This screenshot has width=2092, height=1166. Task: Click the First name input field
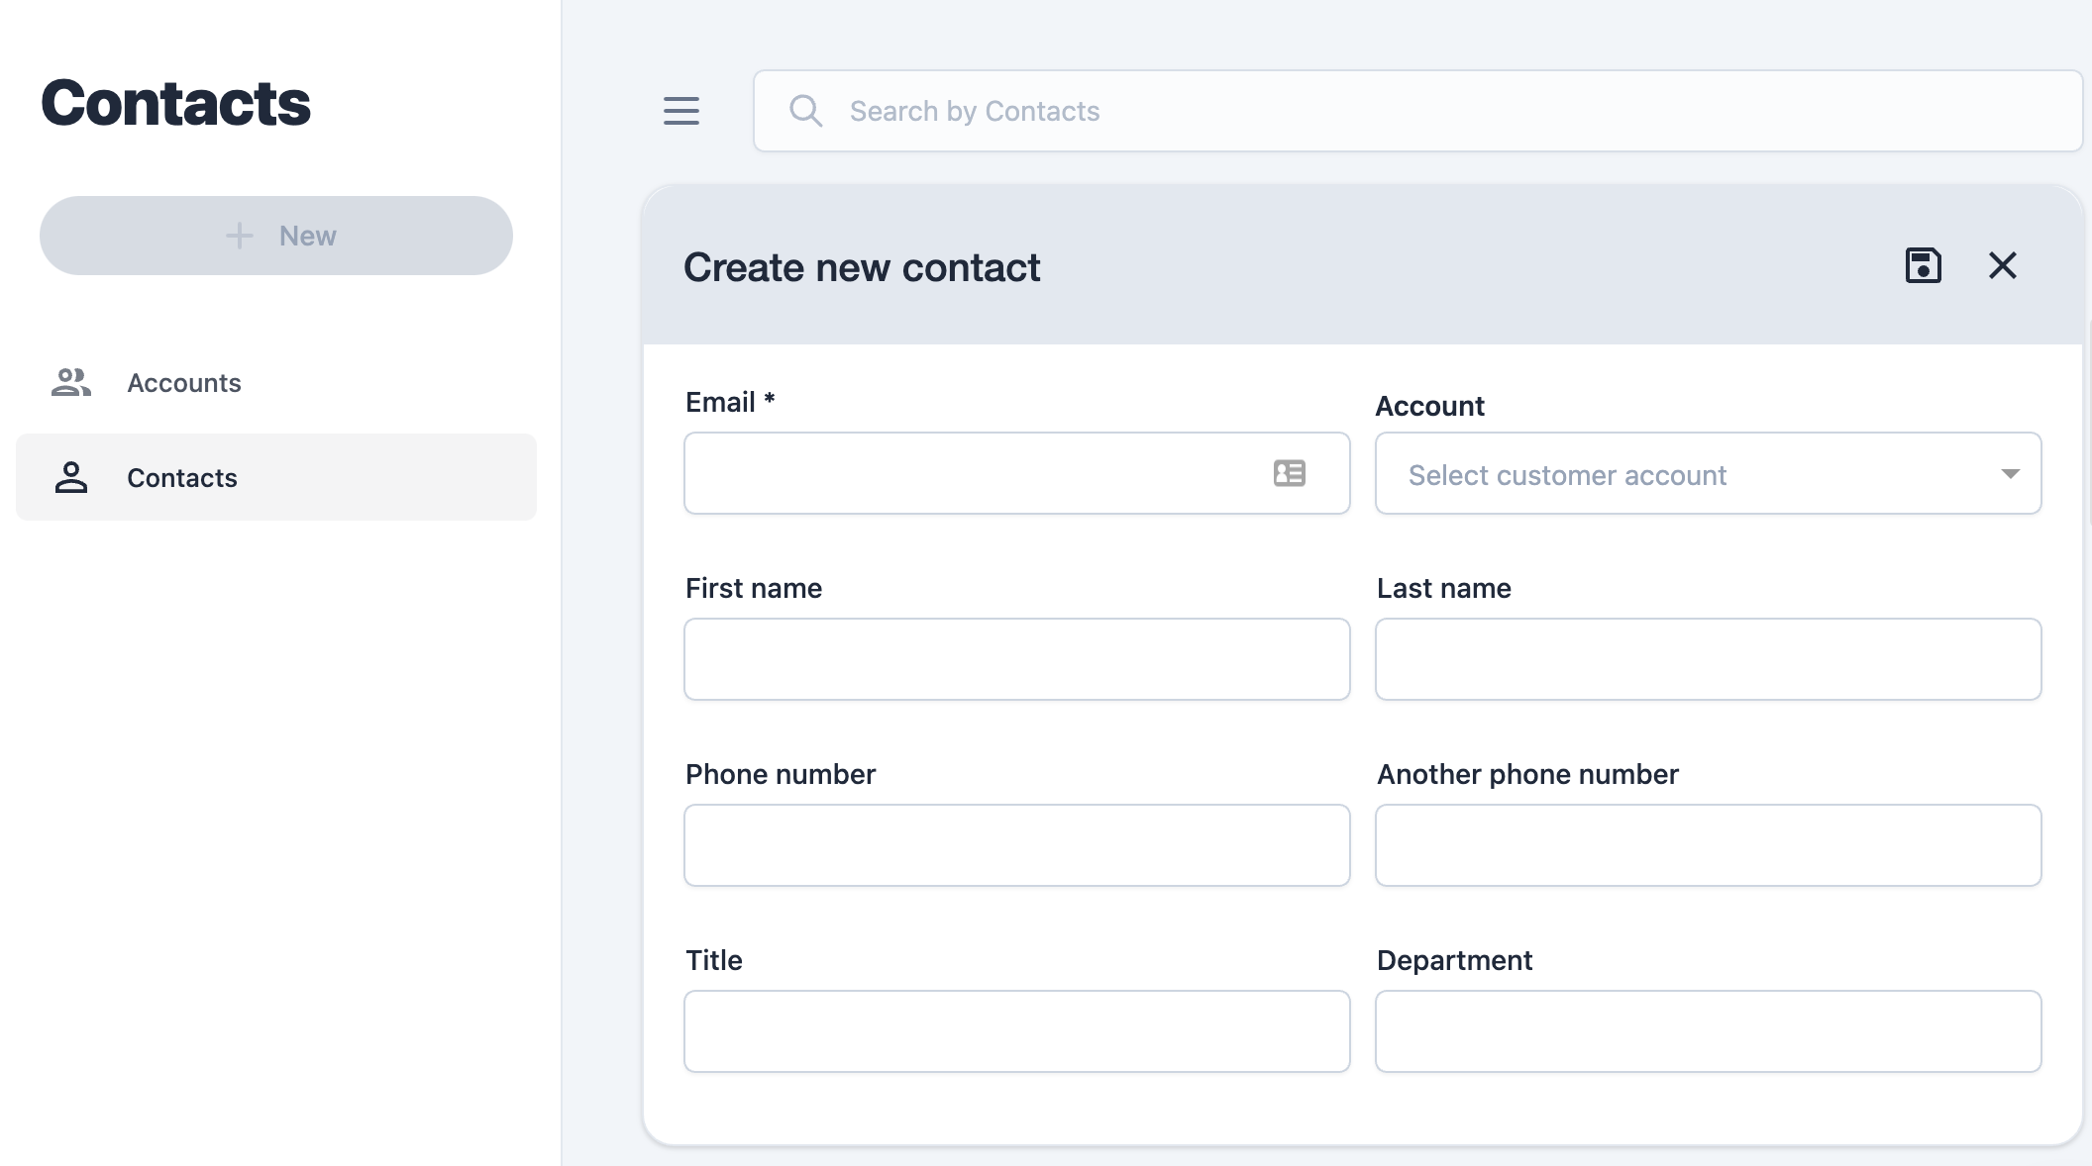[1017, 659]
